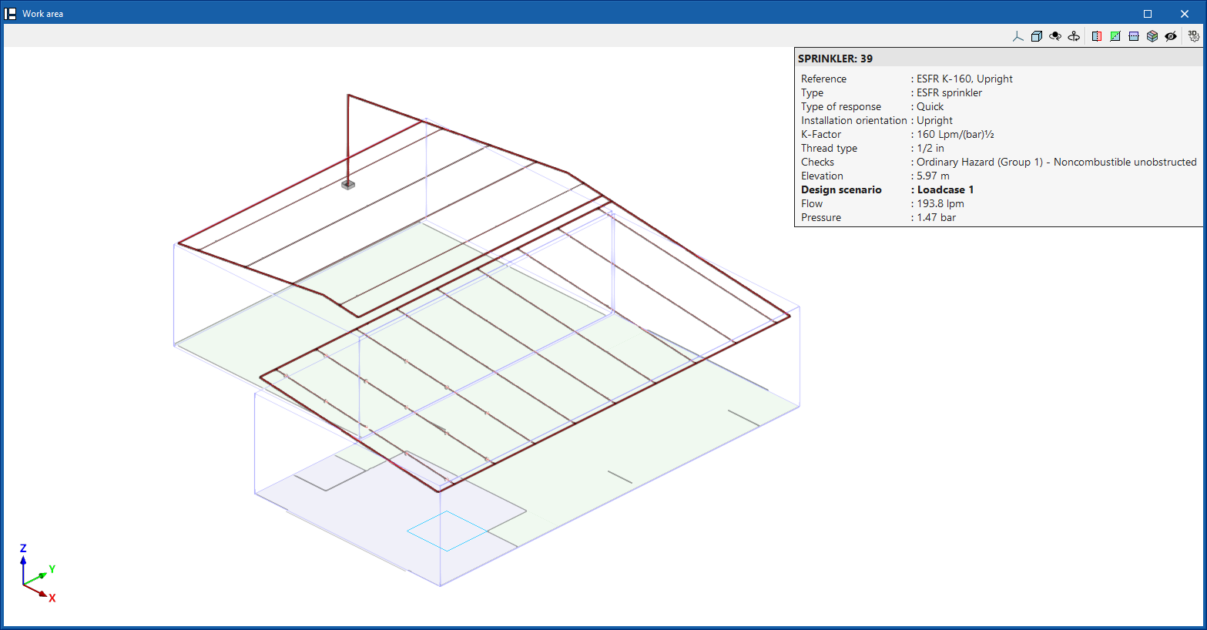Click the 'Ordinary Hazard (Group 1)' checks text
Image resolution: width=1207 pixels, height=630 pixels.
point(980,162)
